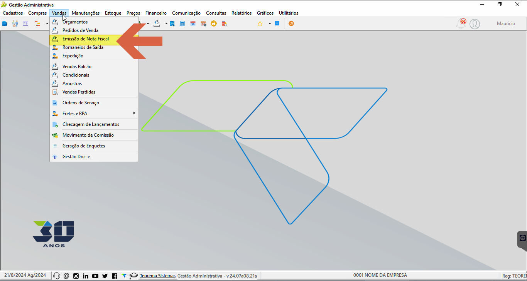
Task: Click the gold padlock toolbar icon
Action: coord(214,23)
